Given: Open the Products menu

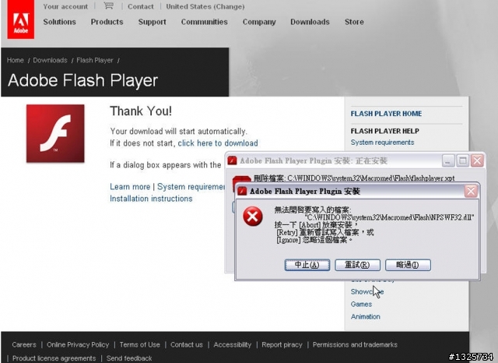Looking at the screenshot, I should pyautogui.click(x=107, y=22).
